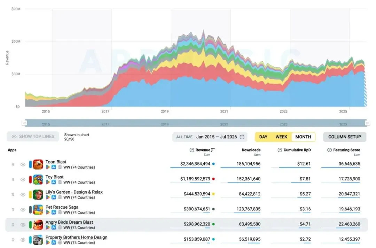Click Google Play icon under Lily's Garden
This screenshot has width=376, height=248.
click(x=48, y=197)
